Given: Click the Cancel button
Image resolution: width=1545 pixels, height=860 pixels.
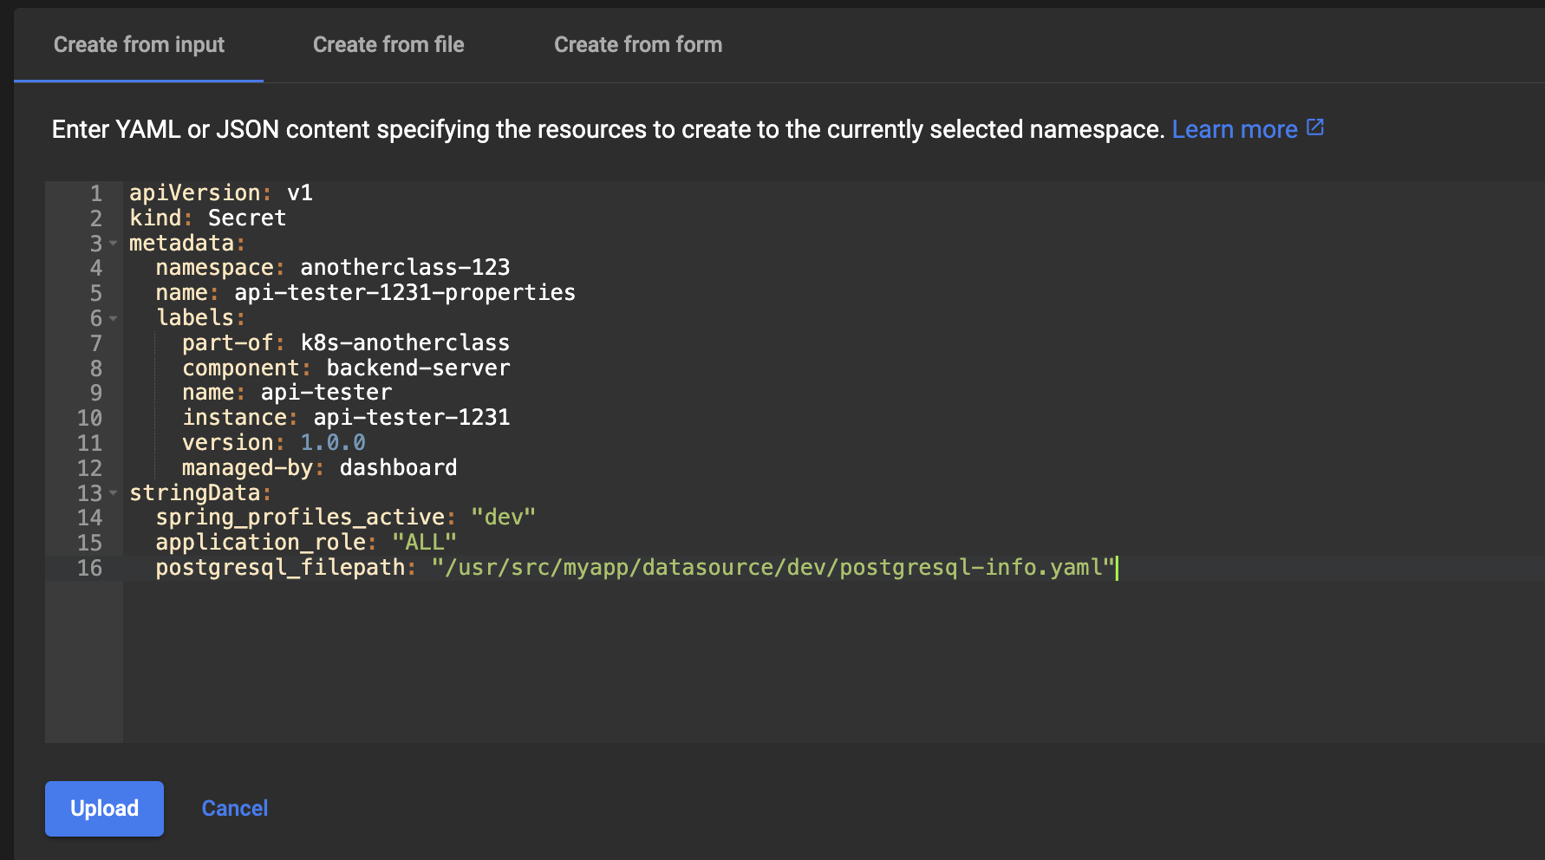Looking at the screenshot, I should click(x=235, y=808).
